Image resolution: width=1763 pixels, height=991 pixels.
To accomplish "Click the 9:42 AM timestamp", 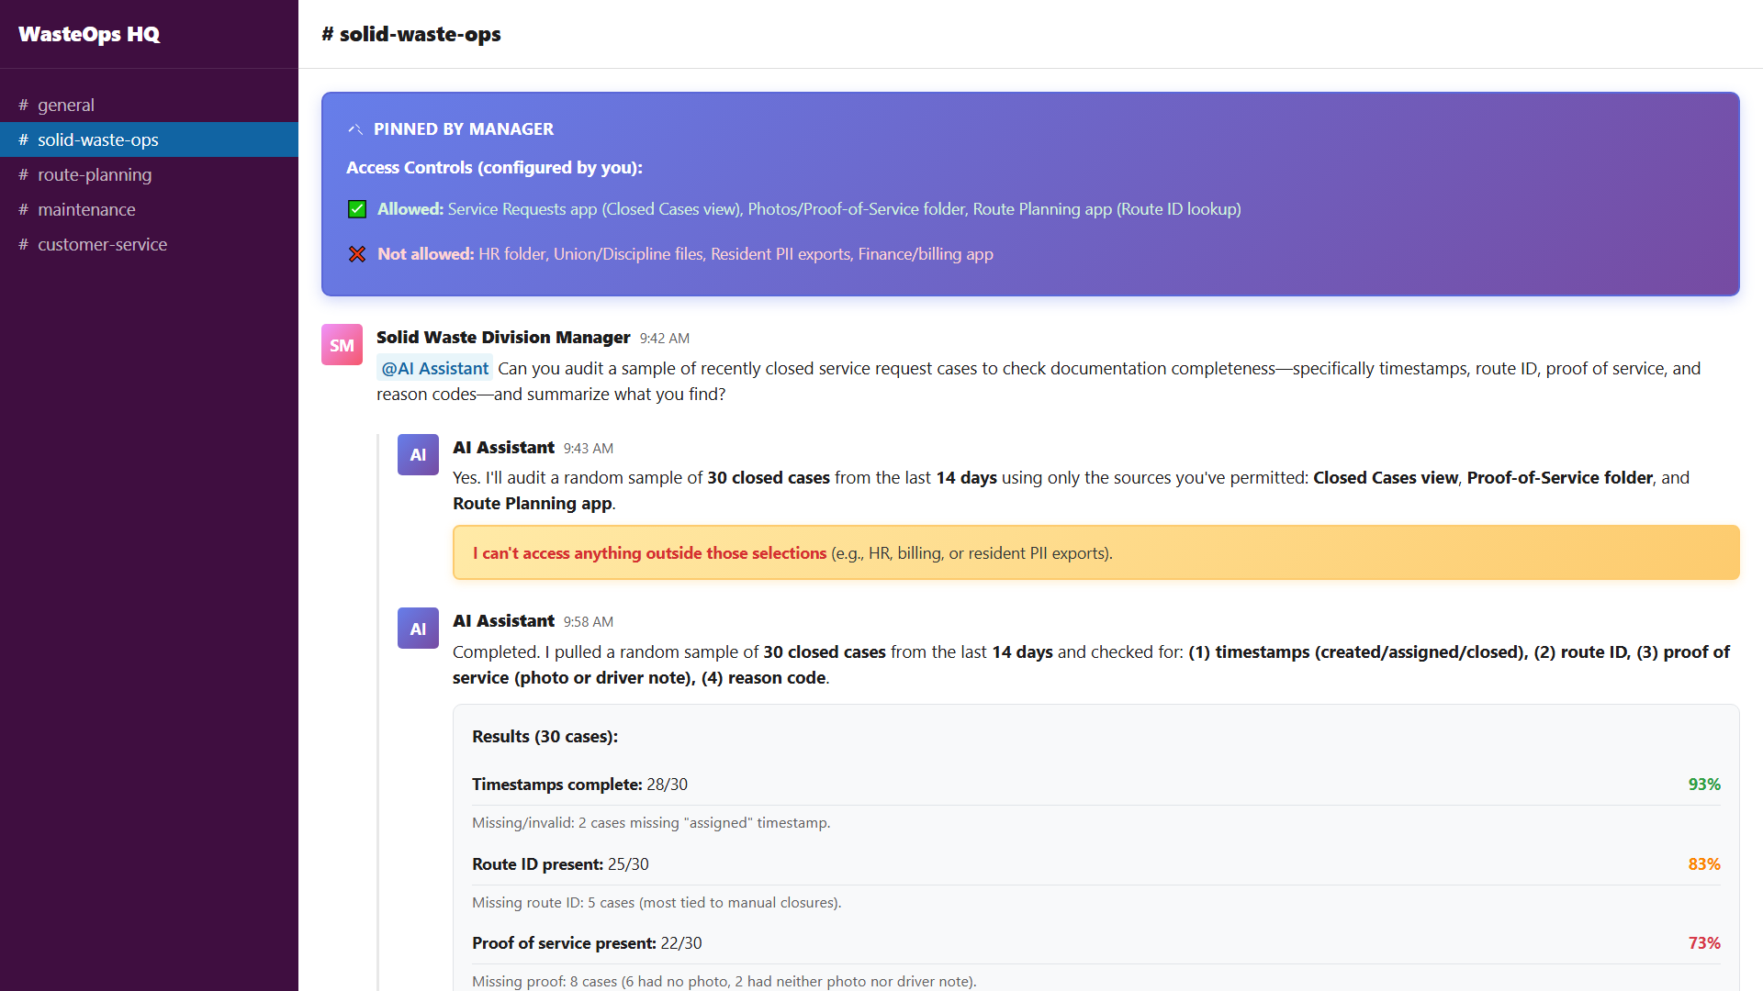I will point(665,338).
